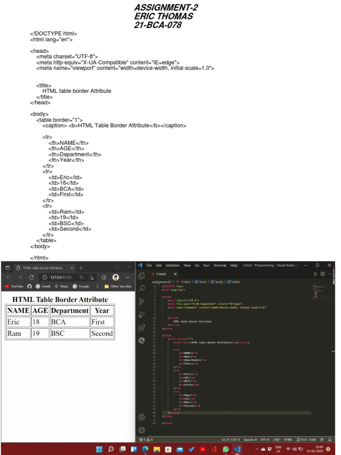Open the YouTube bookmark
The width and height of the screenshot is (341, 455).
coord(15,287)
